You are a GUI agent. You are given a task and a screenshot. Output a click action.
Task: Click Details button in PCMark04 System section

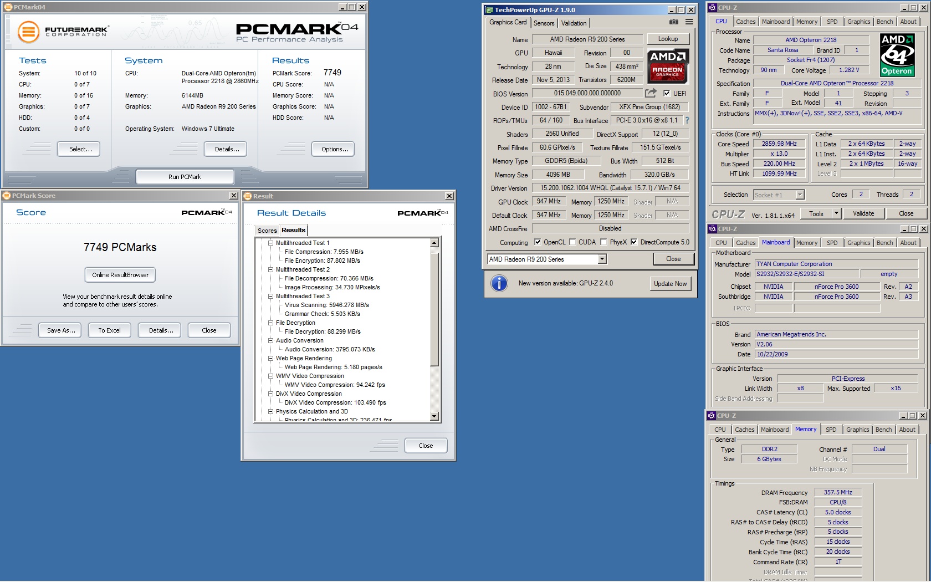226,149
